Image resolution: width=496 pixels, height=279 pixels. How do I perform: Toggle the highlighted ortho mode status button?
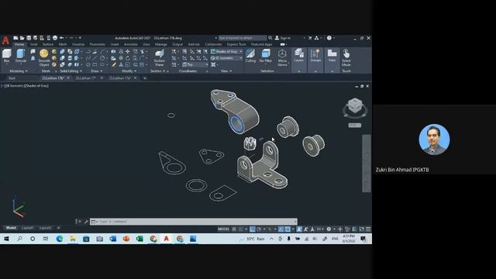pyautogui.click(x=253, y=229)
